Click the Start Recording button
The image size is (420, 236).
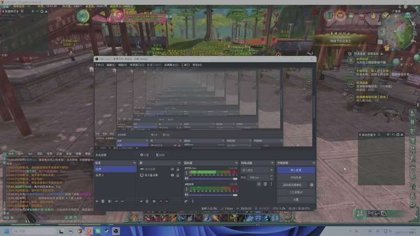pos(296,177)
